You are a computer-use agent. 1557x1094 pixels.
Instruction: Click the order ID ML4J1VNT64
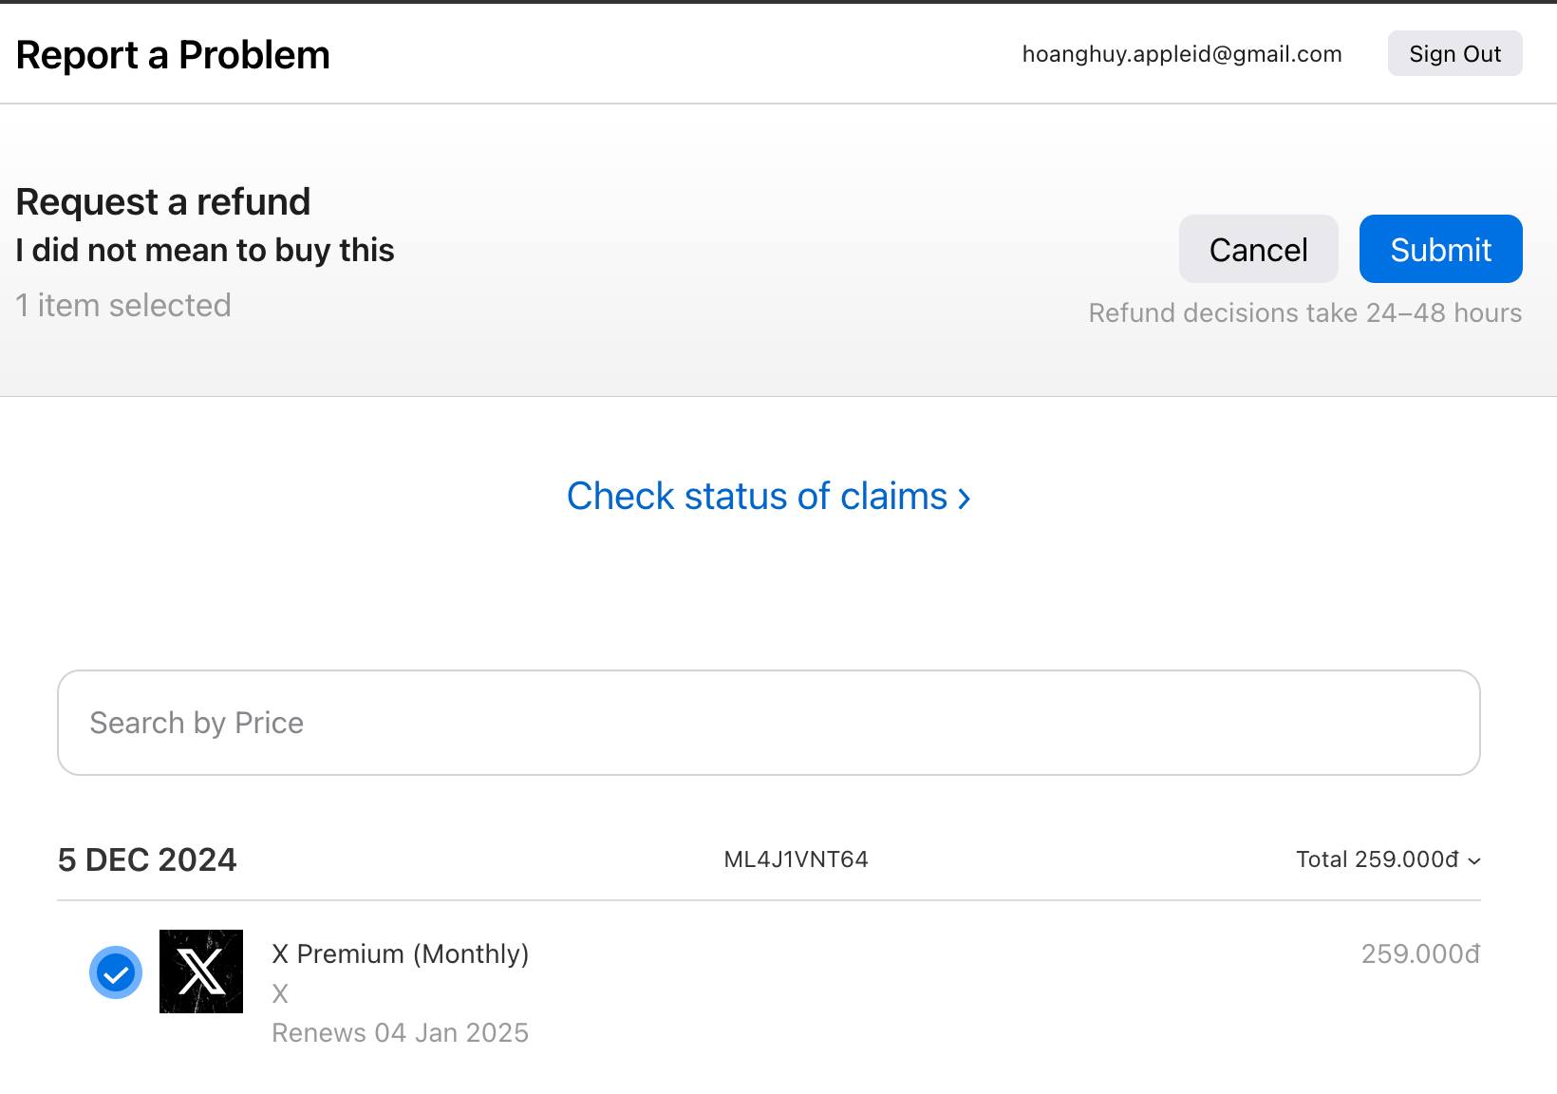pyautogui.click(x=796, y=859)
